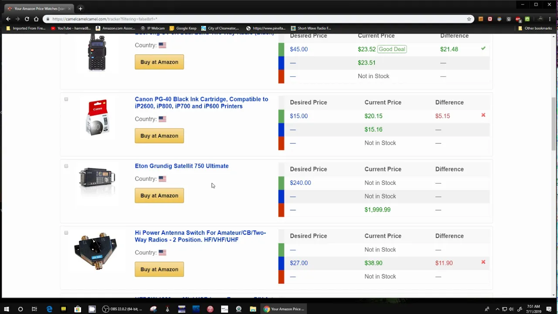This screenshot has height=314, width=558.
Task: Click the antenna switch product thumbnail
Action: tap(96, 251)
